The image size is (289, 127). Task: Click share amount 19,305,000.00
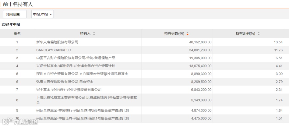coord(200,58)
